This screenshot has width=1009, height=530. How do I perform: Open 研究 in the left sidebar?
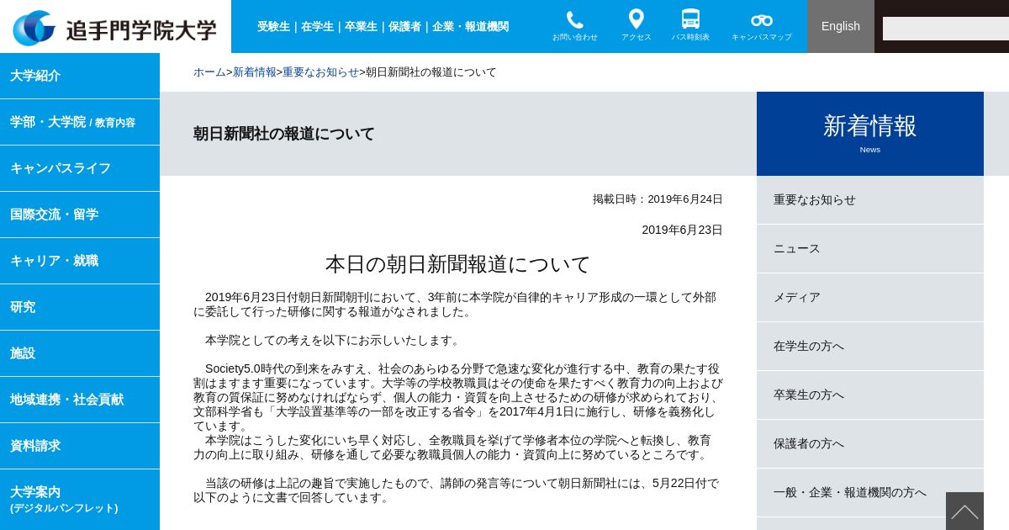(x=80, y=307)
